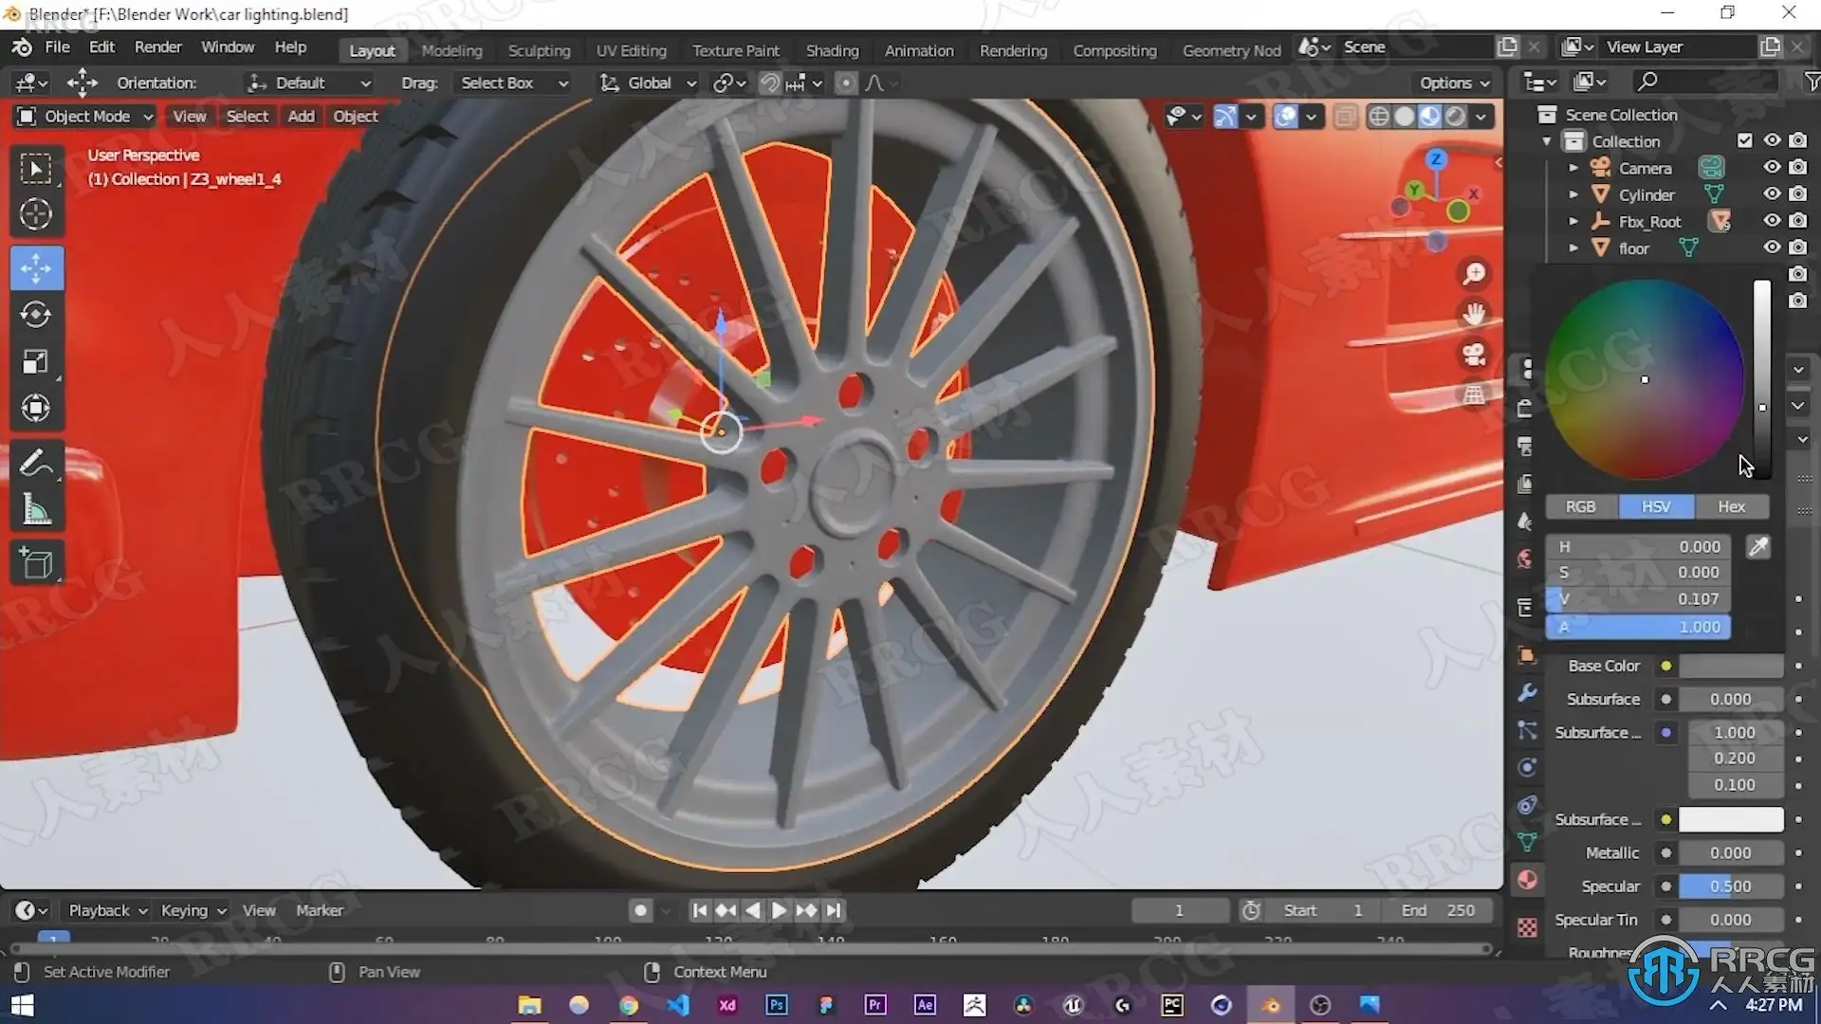Pick color with the eyedropper icon
Image resolution: width=1821 pixels, height=1024 pixels.
click(x=1757, y=547)
